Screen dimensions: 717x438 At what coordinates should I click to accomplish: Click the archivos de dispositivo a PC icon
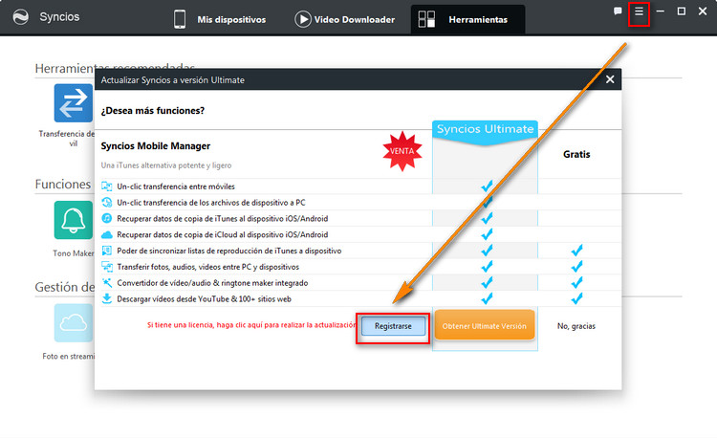point(106,202)
